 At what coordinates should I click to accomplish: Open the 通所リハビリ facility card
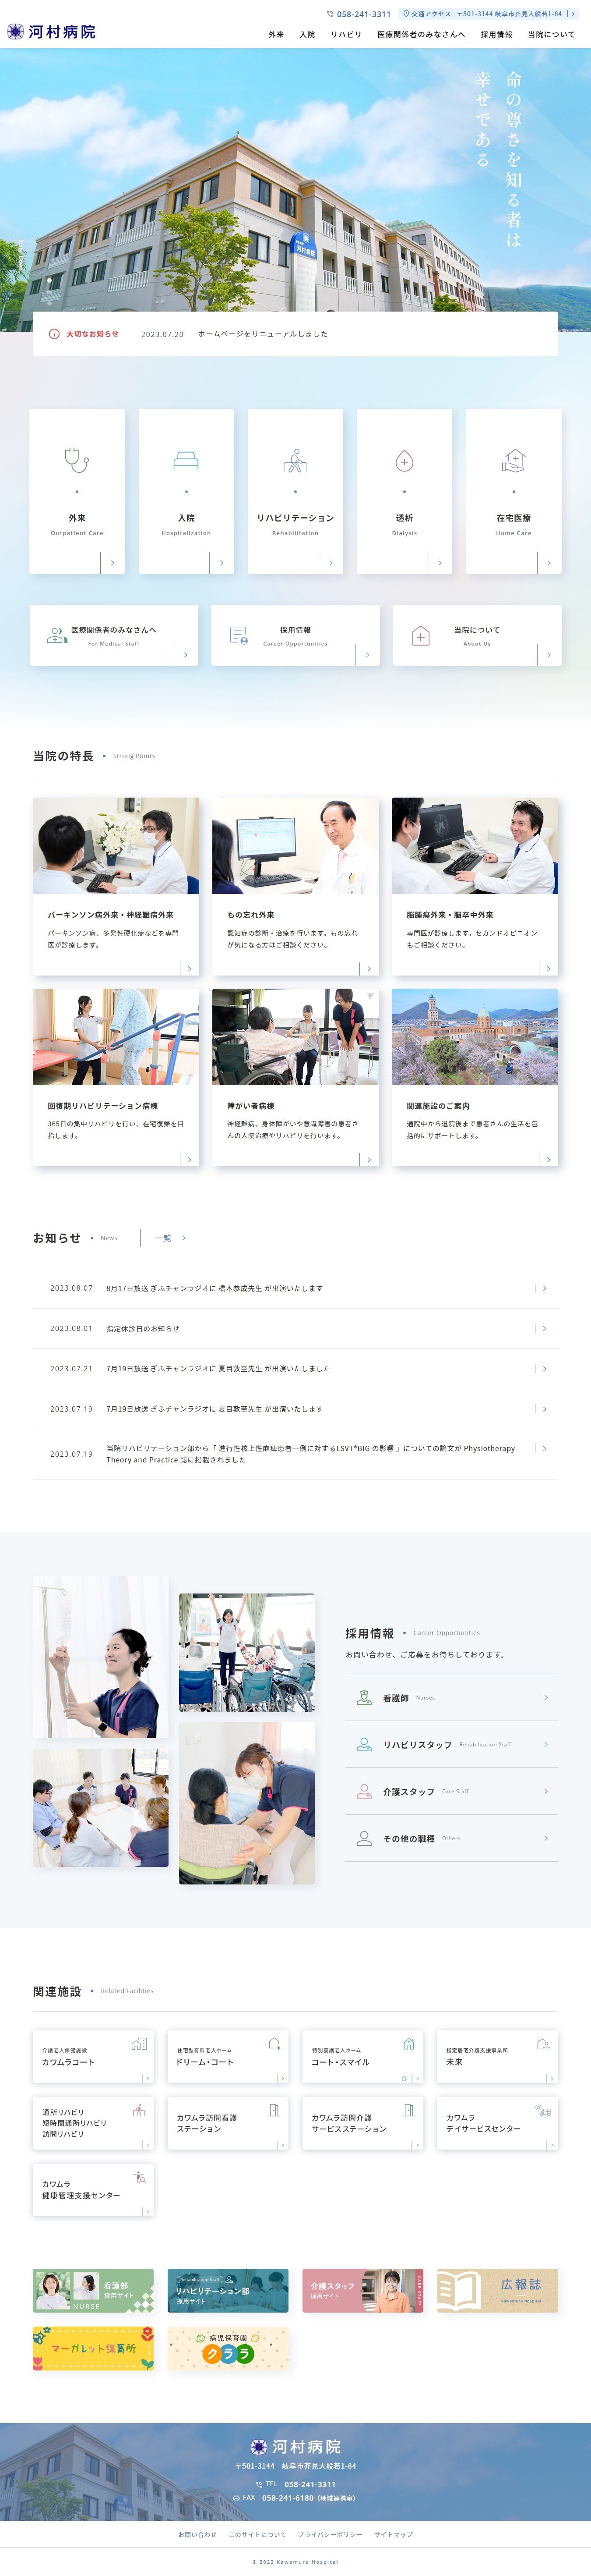click(x=93, y=2123)
